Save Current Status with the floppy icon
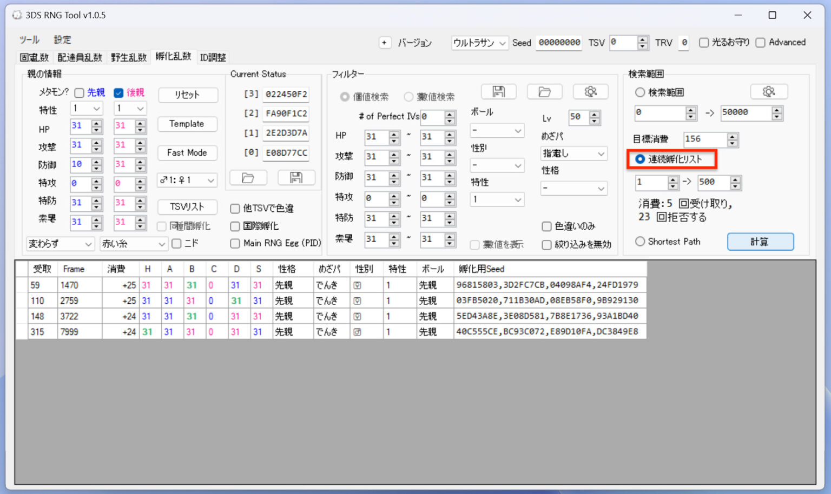Screen dimensions: 831x494 [296, 178]
